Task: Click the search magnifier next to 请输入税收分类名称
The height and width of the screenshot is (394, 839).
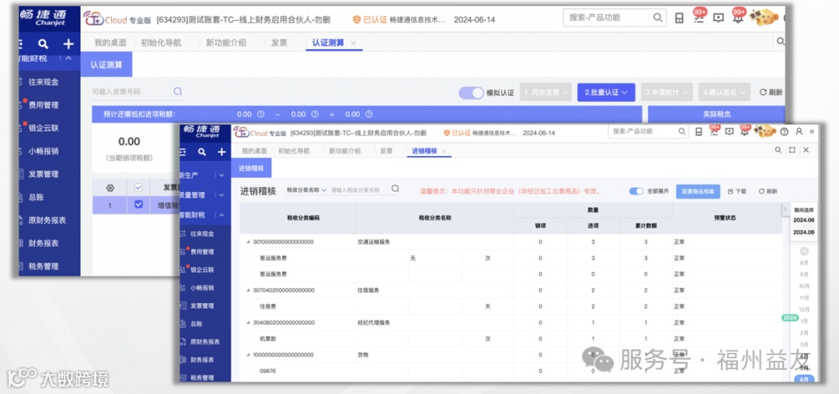Action: [x=395, y=189]
